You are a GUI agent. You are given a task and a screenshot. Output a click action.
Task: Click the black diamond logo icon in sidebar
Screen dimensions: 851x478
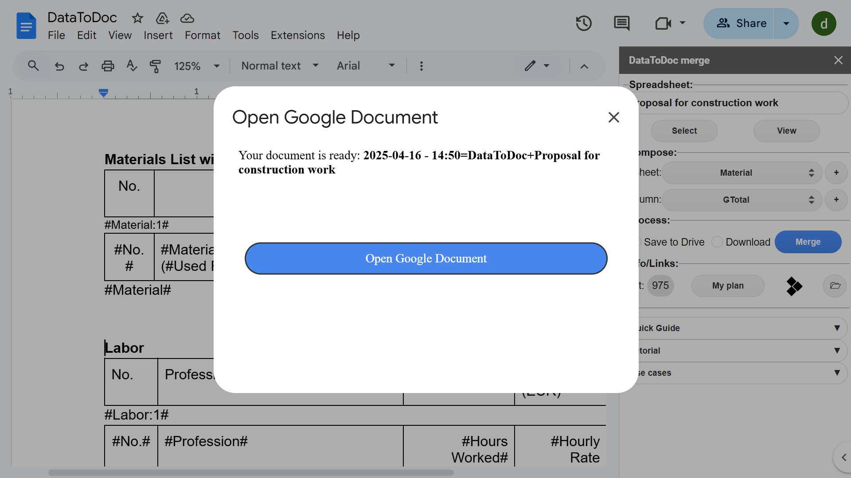coord(794,286)
